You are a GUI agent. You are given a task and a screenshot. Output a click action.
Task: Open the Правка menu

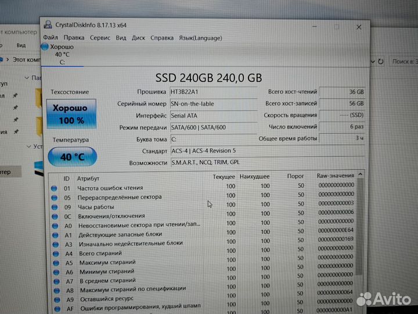tap(74, 38)
